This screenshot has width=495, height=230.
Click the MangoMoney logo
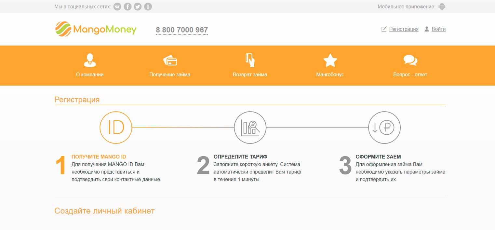pos(96,29)
